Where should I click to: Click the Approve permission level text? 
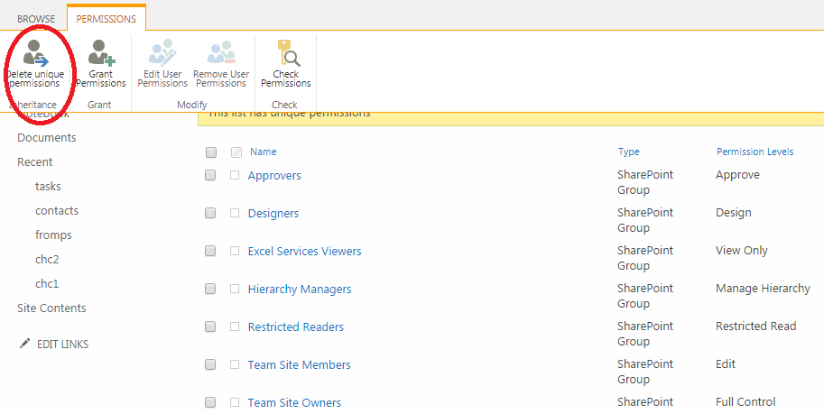point(738,175)
